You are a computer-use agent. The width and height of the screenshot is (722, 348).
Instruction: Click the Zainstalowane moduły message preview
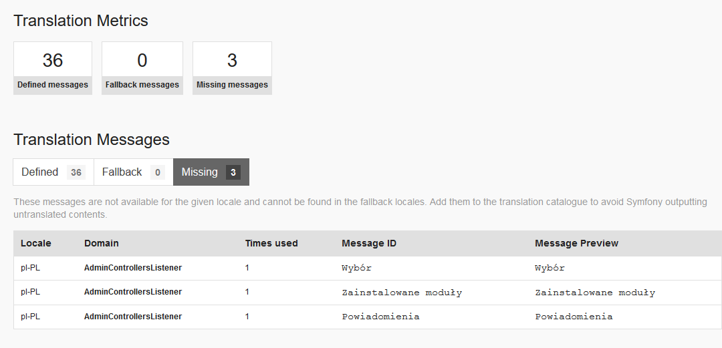595,293
